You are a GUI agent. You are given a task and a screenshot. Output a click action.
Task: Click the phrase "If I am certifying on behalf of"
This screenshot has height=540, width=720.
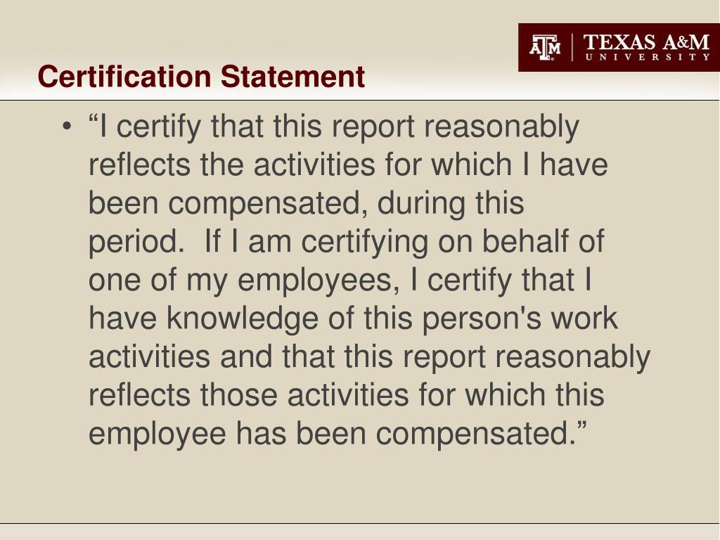(x=404, y=240)
